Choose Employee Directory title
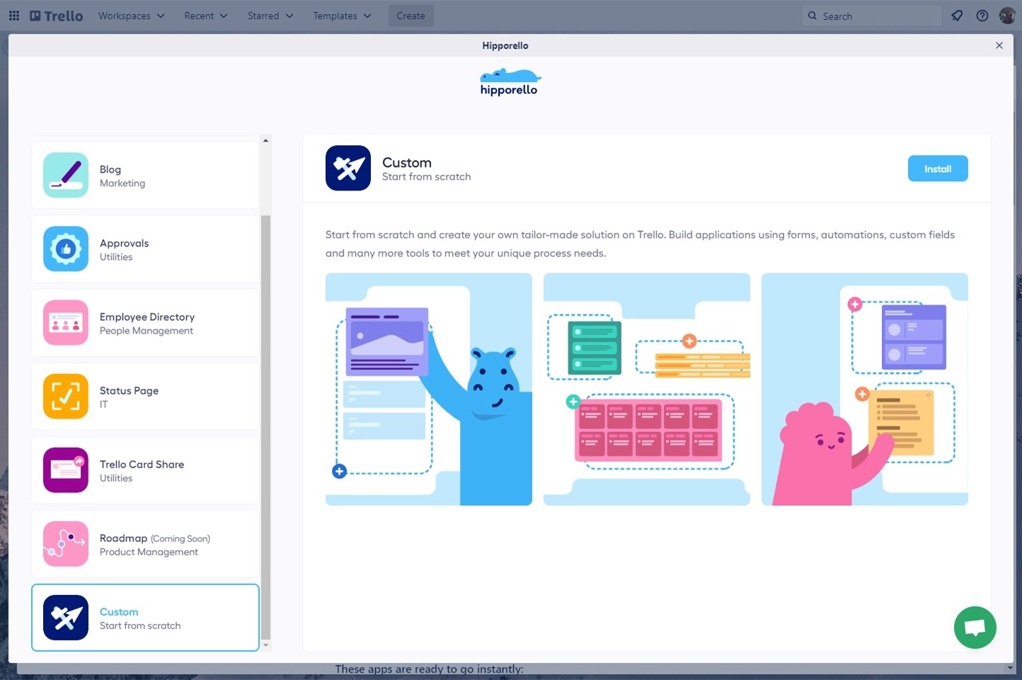The image size is (1022, 680). (x=147, y=317)
